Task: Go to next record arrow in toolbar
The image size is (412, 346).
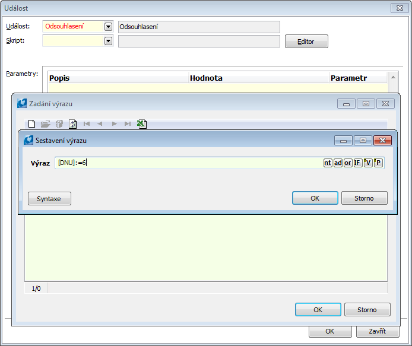Action: [114, 123]
